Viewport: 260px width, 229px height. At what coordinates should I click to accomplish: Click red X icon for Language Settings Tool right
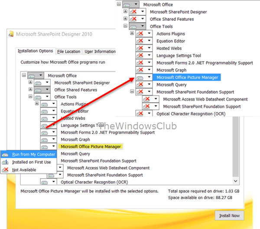click(140, 55)
